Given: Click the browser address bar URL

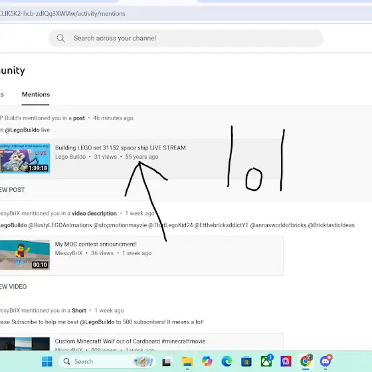Looking at the screenshot, I should point(62,14).
